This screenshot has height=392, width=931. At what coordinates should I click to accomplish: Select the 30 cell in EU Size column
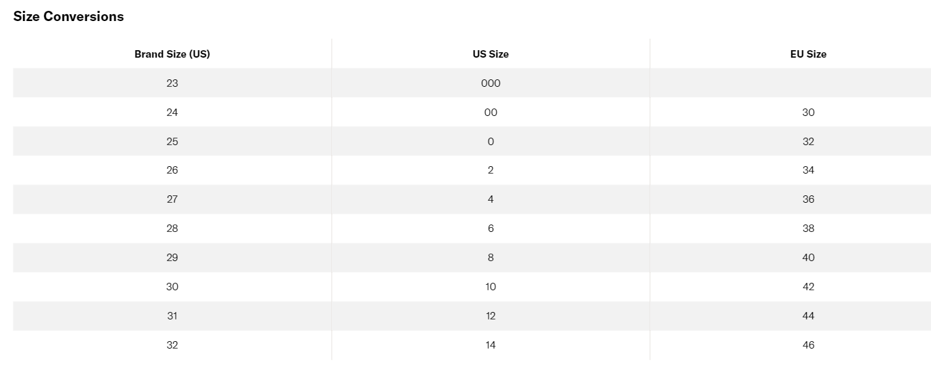coord(808,113)
